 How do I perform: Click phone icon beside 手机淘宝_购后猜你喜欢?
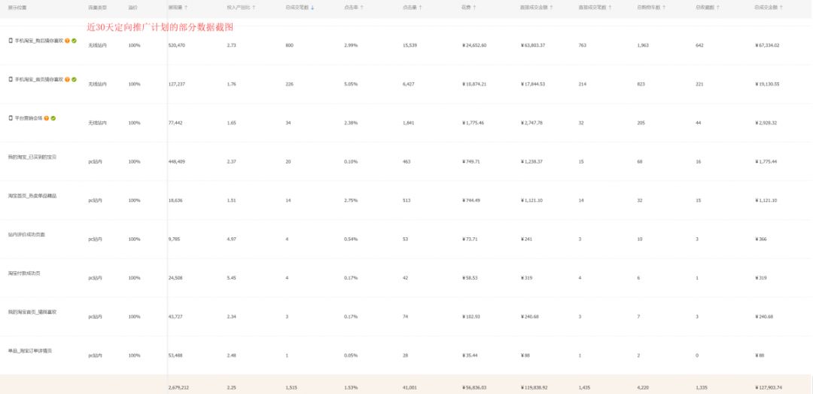11,41
